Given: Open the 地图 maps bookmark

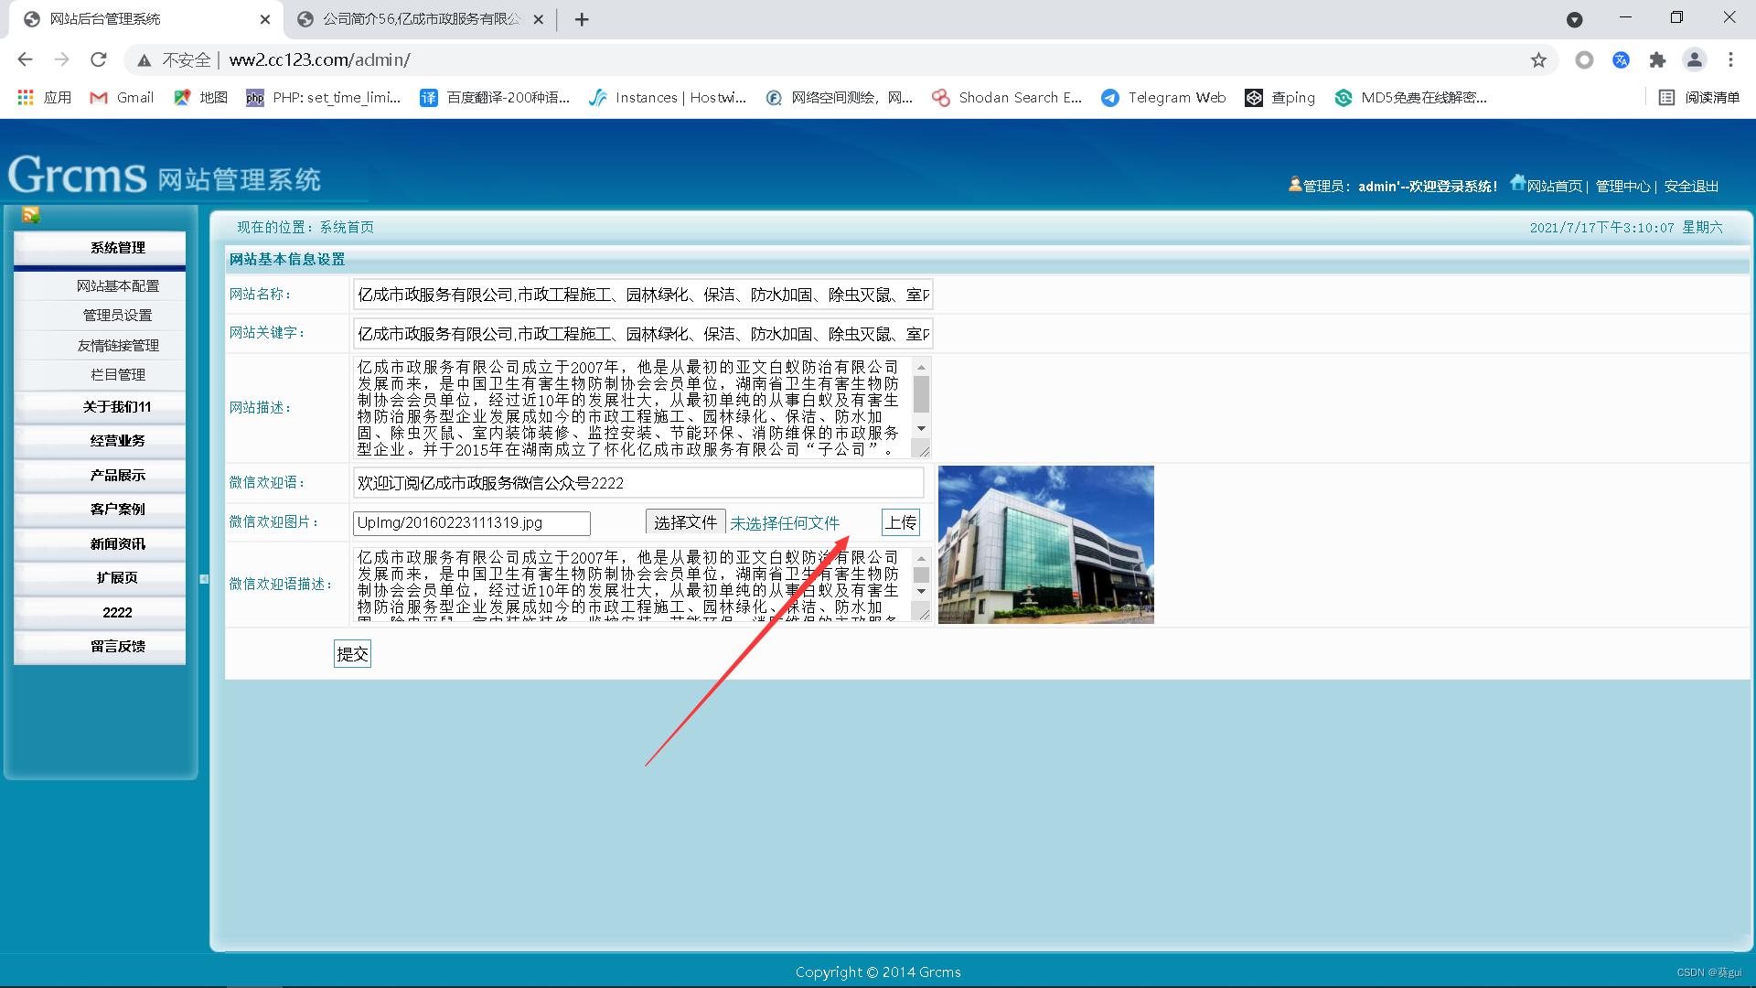Looking at the screenshot, I should click(200, 97).
